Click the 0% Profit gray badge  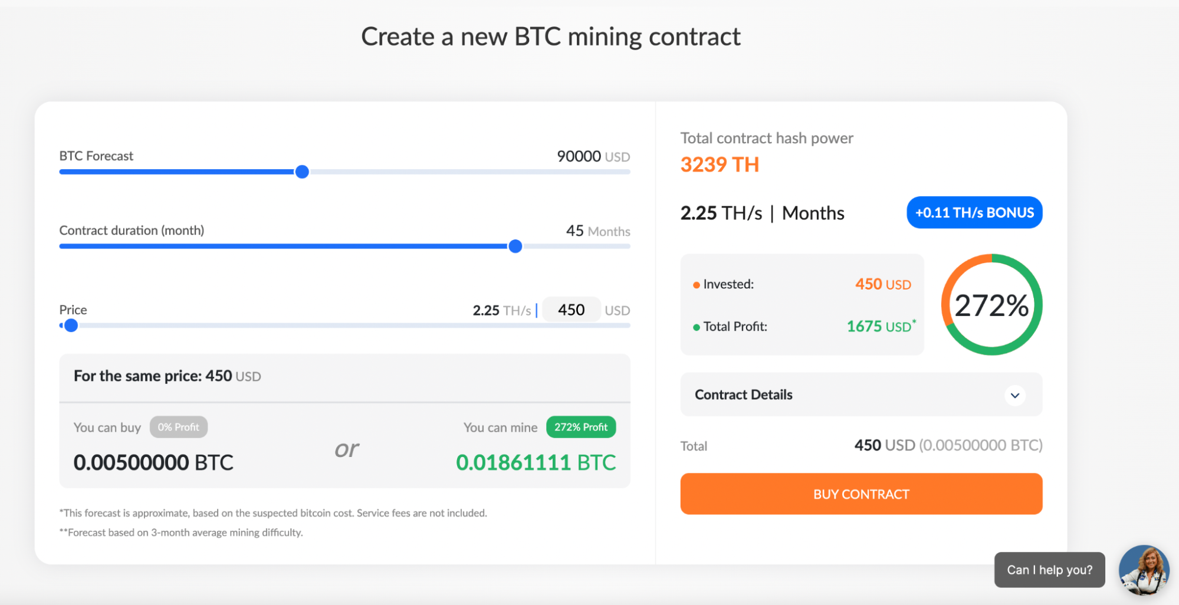tap(179, 426)
